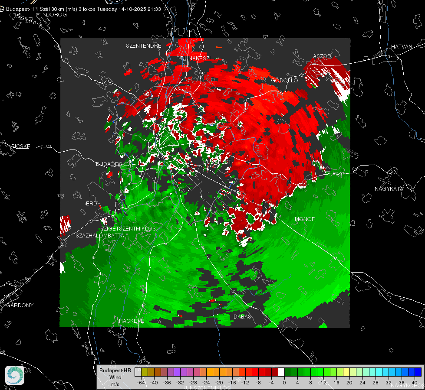Image resolution: width=425 pixels, height=390 pixels.
Task: Click the HATVAN city label
Action: (x=402, y=46)
